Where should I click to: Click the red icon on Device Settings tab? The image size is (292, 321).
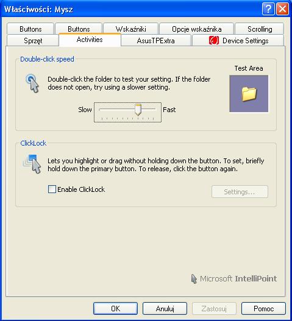tap(214, 40)
